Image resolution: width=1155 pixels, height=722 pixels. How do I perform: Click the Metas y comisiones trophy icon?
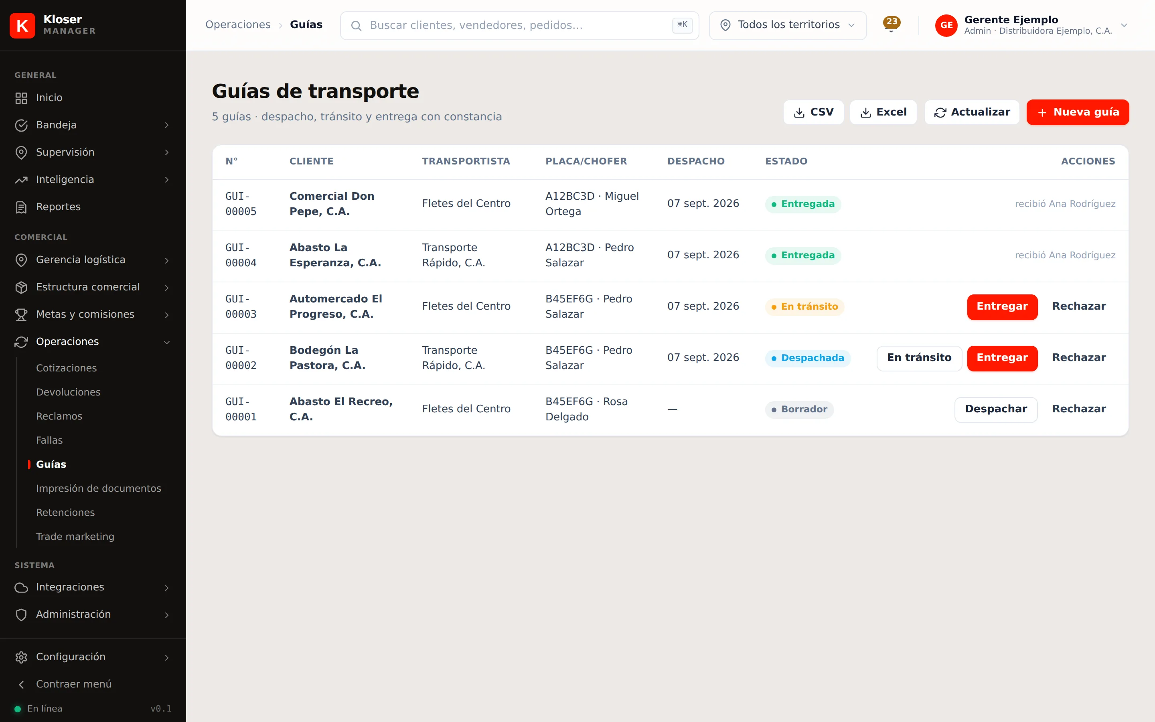coord(21,314)
